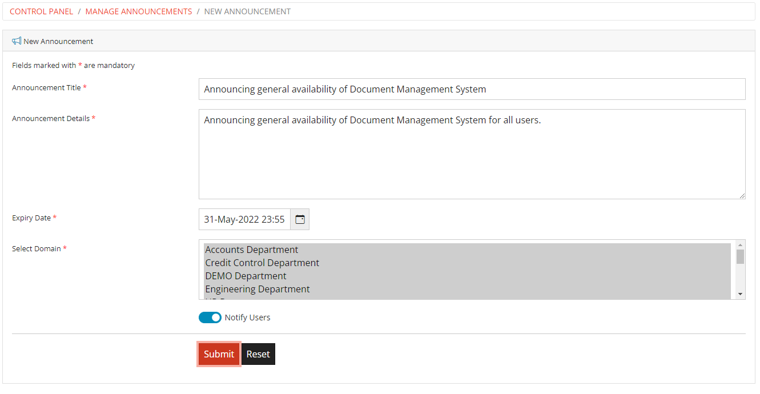
Task: Select Accounts Department in the domain list
Action: 251,250
